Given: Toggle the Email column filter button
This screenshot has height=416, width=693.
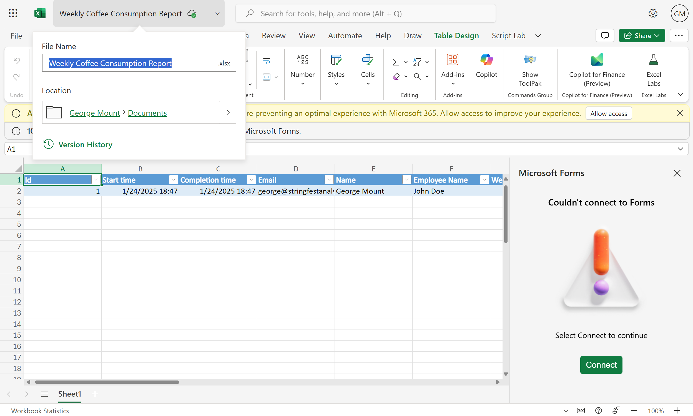Looking at the screenshot, I should click(x=329, y=180).
